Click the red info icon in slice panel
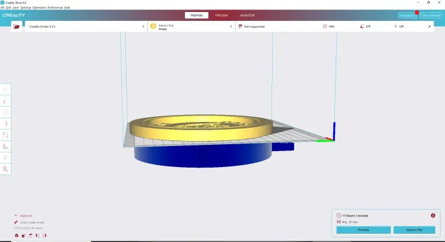445x242 pixels. pyautogui.click(x=433, y=215)
